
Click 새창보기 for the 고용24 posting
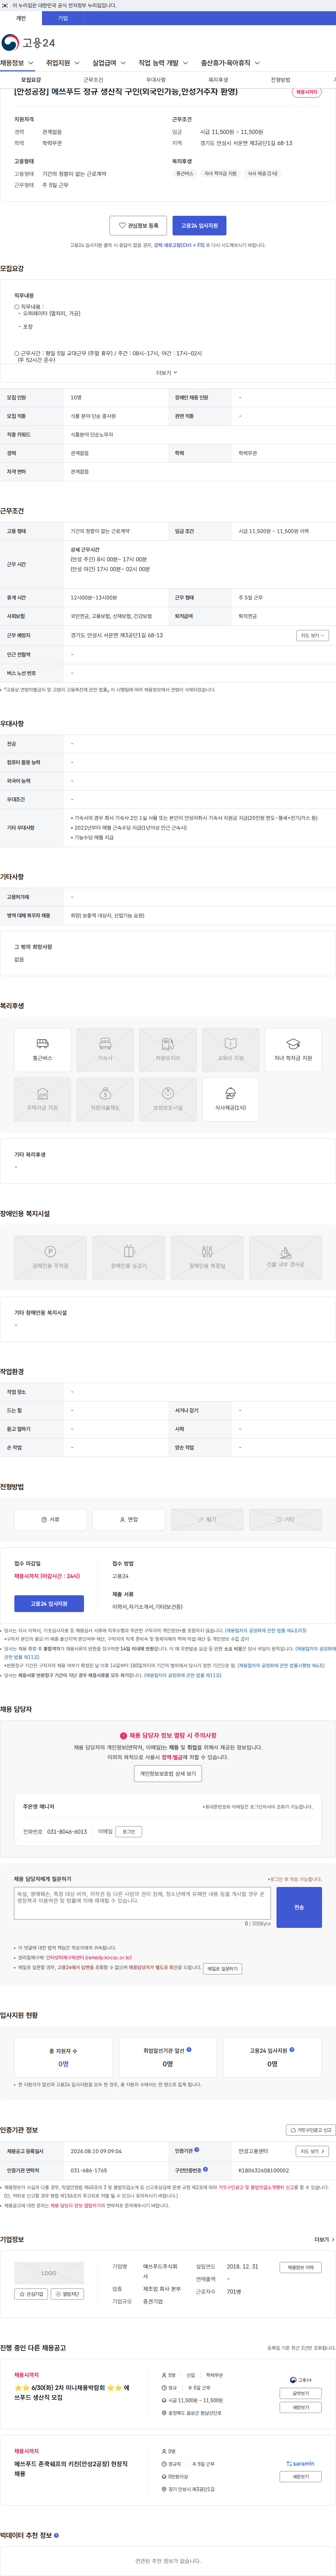[x=300, y=2407]
